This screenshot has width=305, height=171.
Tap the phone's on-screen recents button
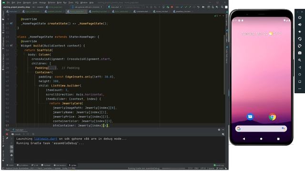278,139
